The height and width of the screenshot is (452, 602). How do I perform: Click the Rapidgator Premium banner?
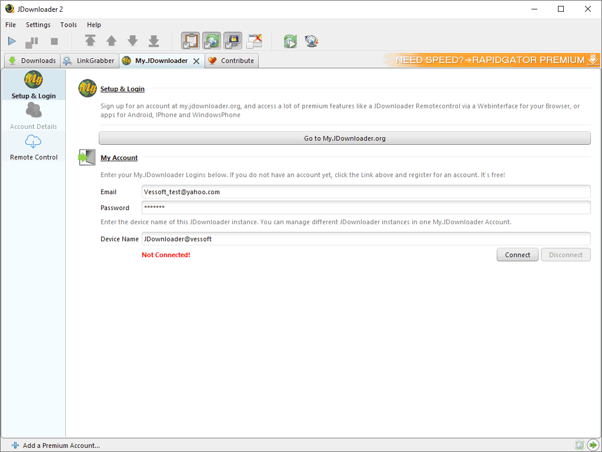(x=491, y=60)
